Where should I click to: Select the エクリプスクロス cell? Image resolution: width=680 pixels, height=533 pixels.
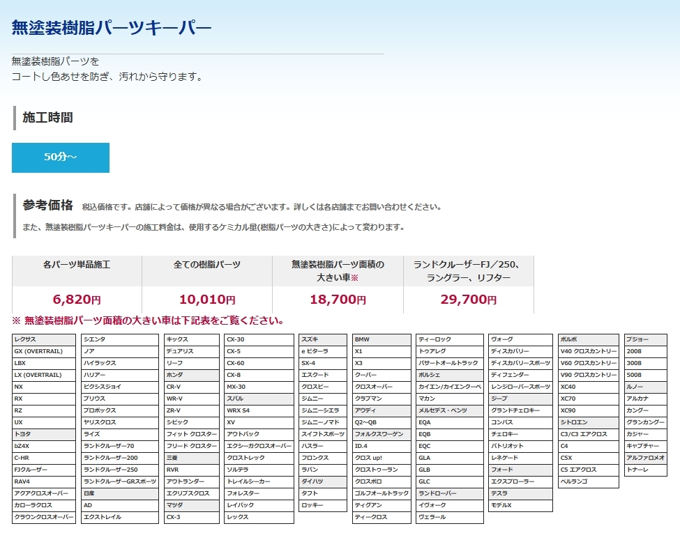click(x=192, y=493)
